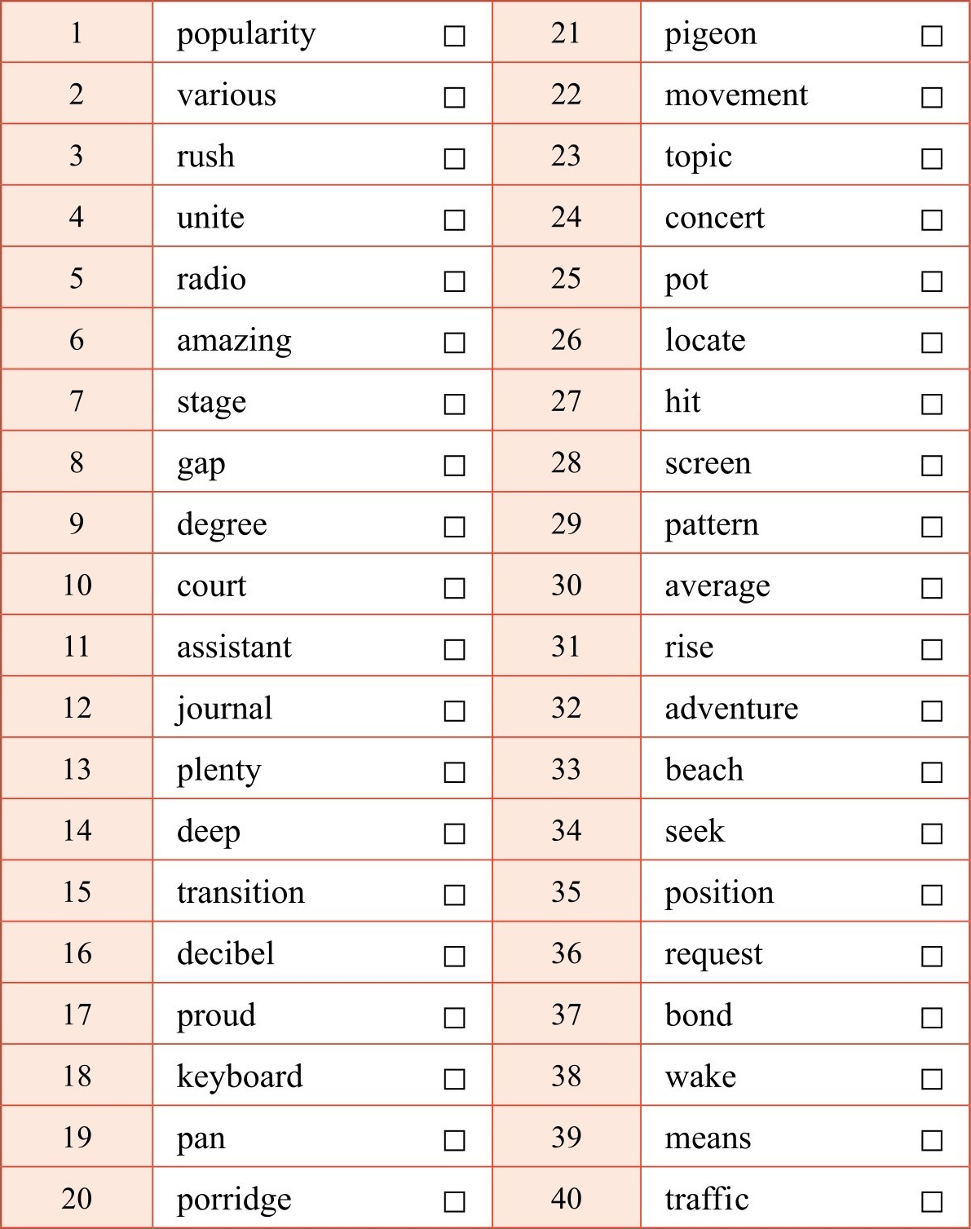The width and height of the screenshot is (971, 1229).
Task: Check the adventure checkbox
Action: 932,711
